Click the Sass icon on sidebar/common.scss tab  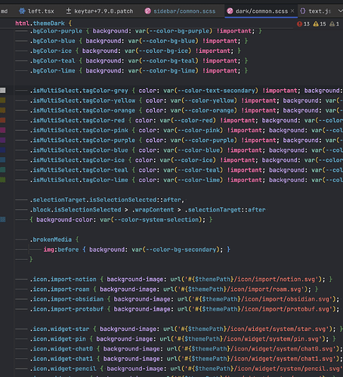click(x=148, y=11)
